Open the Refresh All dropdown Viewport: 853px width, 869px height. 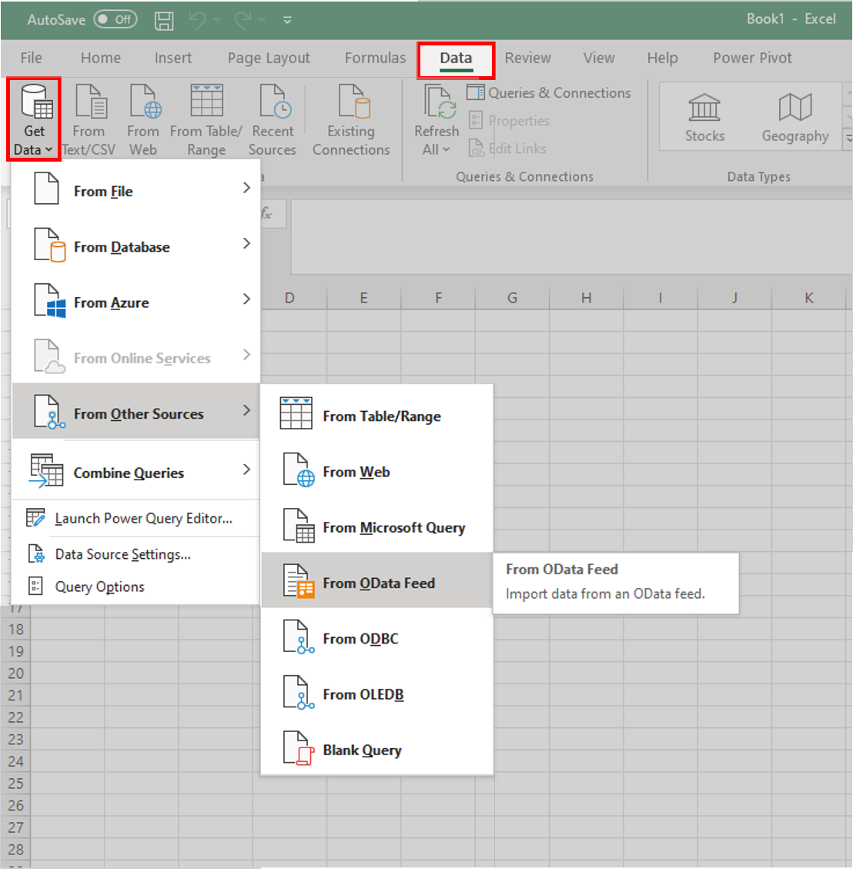436,149
